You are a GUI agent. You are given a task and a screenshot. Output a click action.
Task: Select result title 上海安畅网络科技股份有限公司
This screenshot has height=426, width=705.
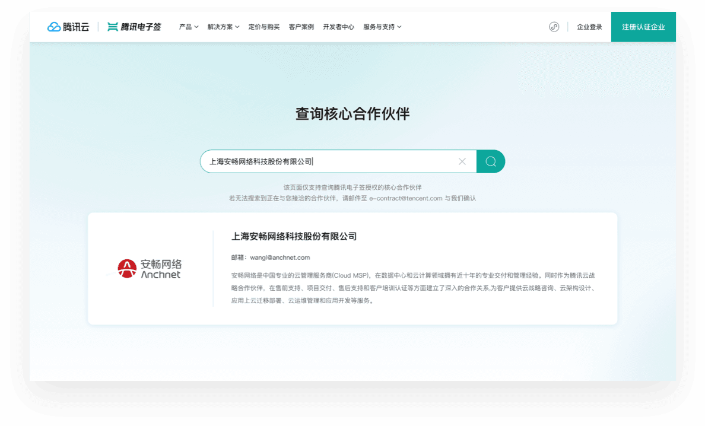(x=294, y=236)
